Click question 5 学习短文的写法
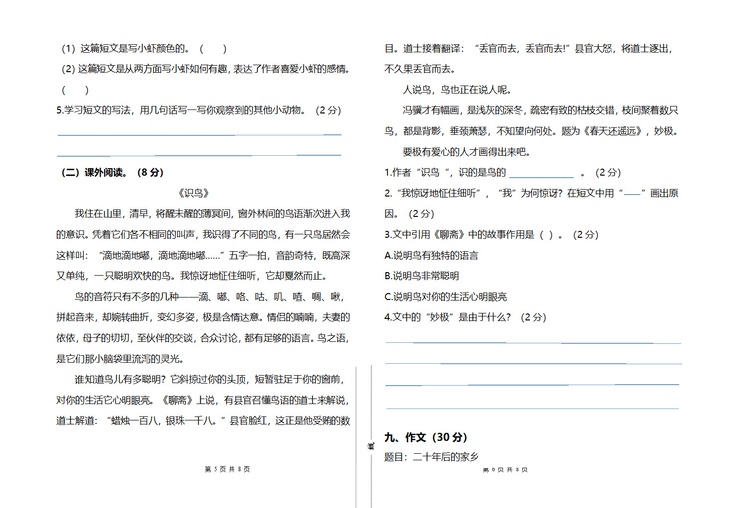 coord(199,110)
